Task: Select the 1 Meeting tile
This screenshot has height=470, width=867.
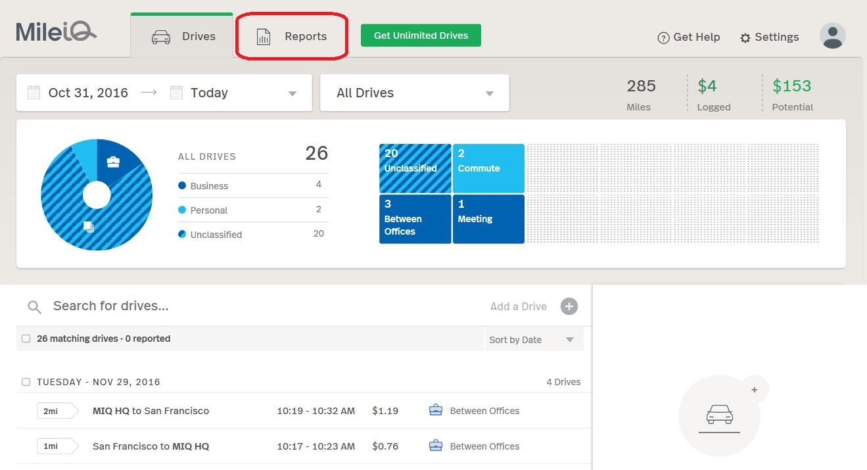Action: click(x=488, y=219)
